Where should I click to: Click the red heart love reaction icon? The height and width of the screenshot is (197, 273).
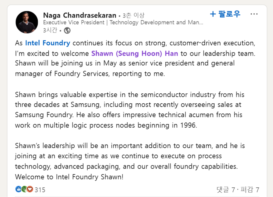coord(30,189)
